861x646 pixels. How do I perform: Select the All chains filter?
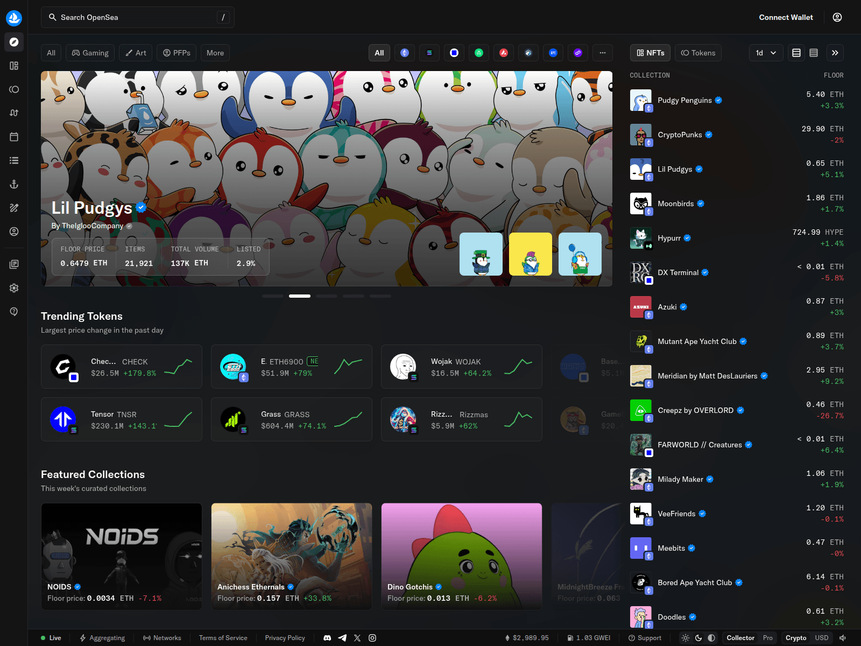[379, 53]
